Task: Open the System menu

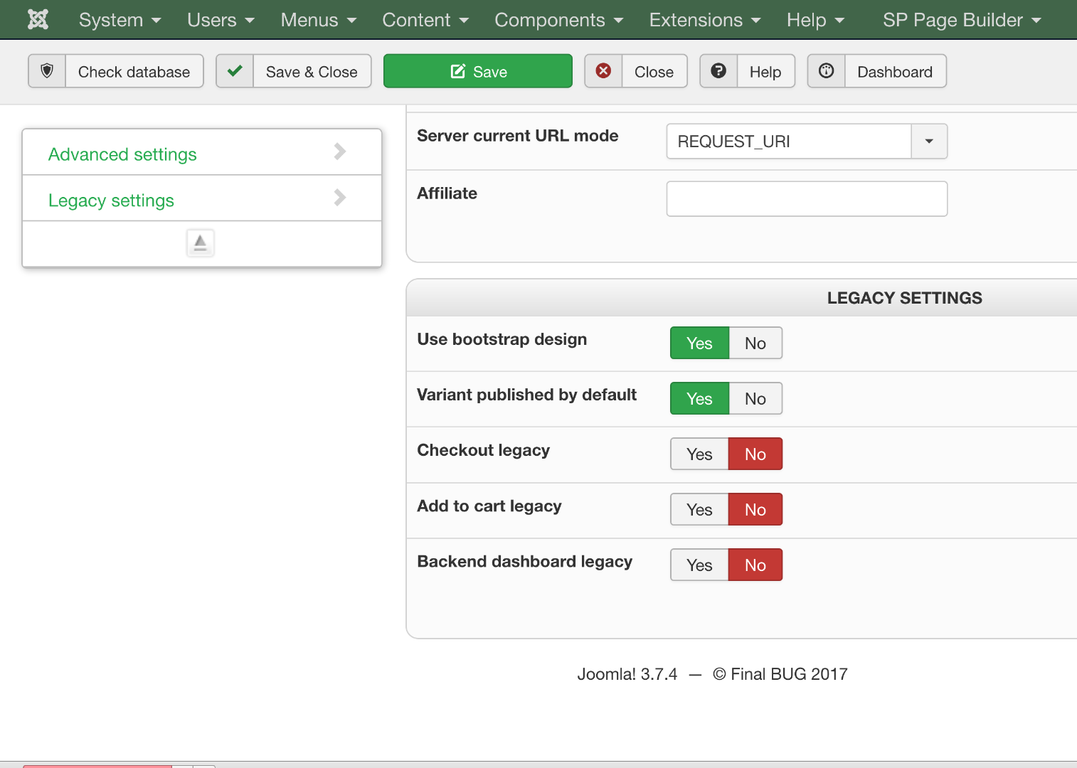Action: pos(120,20)
